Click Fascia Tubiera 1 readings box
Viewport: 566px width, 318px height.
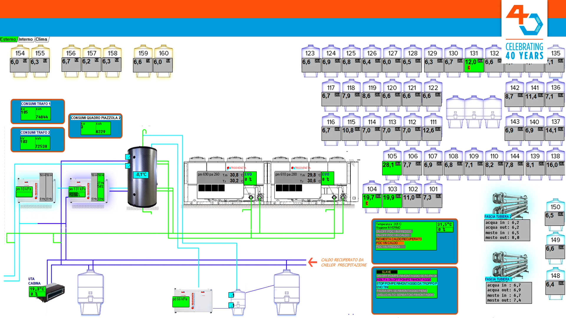tap(509, 293)
